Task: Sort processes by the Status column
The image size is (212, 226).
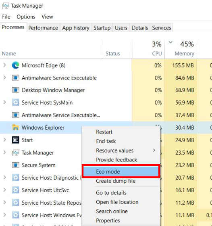Action: tap(117, 49)
